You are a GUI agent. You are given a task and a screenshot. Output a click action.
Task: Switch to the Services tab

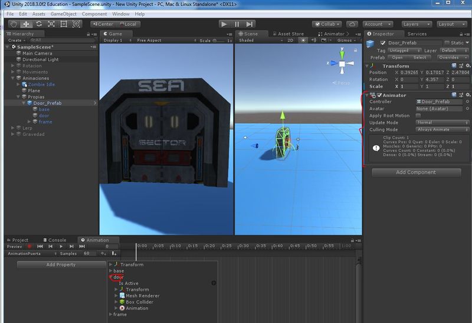417,34
